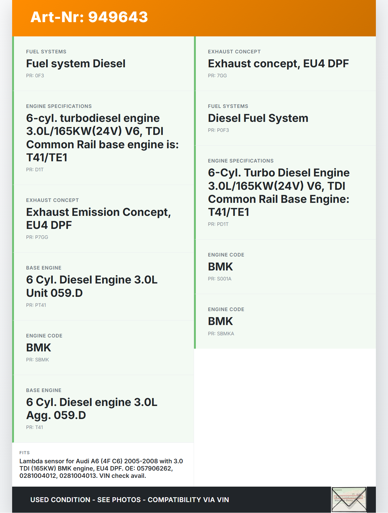Select the "6 Cyl. Diesel Engine 3.0L Unit 059.D" entry
This screenshot has height=513, width=388.
[x=92, y=286]
